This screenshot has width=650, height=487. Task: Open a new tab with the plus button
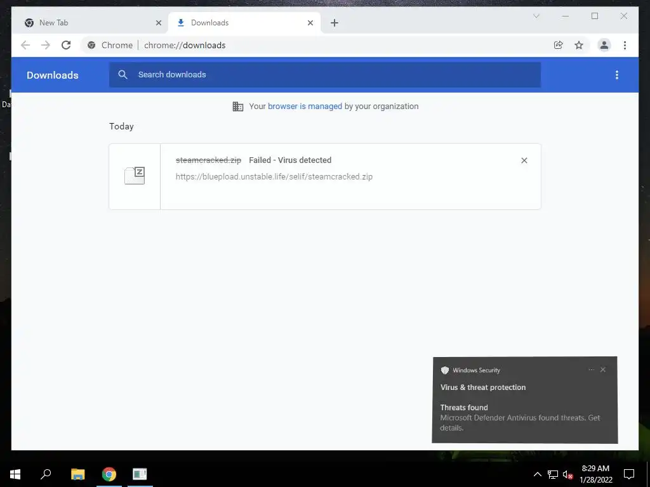(x=335, y=23)
